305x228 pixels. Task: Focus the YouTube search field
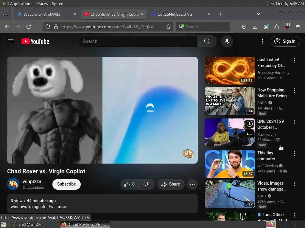coord(138,41)
